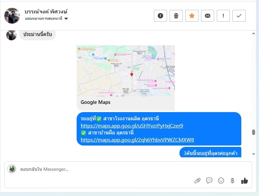The height and width of the screenshot is (196, 259).
Task: Toggle priority with exclamation mark button
Action: click(x=223, y=16)
